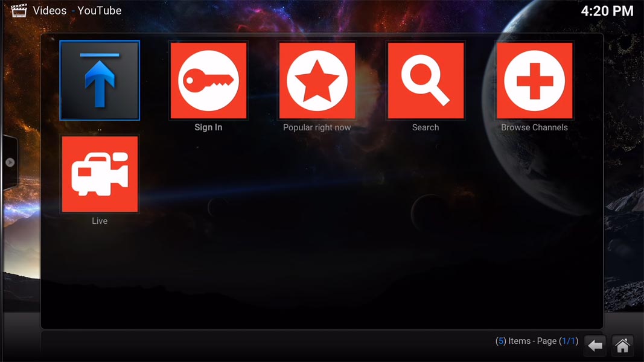Screen dimensions: 644x362
Task: Click the Search label text
Action: tap(426, 127)
